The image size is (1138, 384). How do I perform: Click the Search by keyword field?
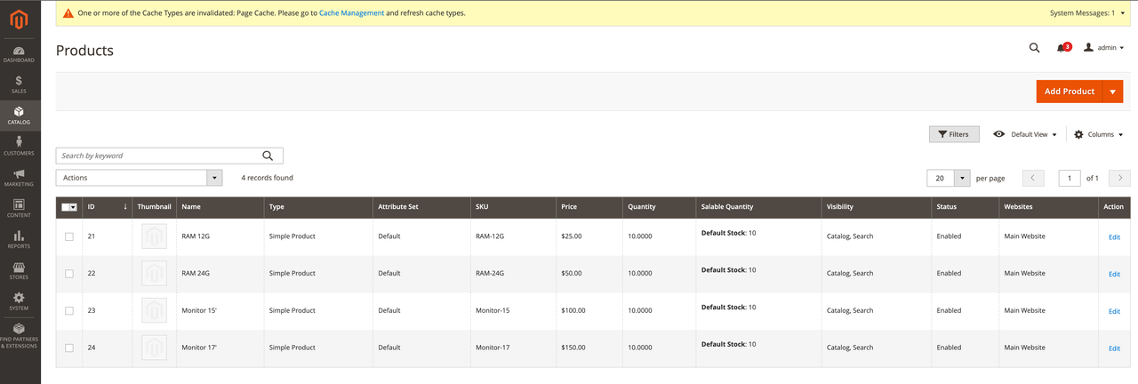click(x=160, y=156)
